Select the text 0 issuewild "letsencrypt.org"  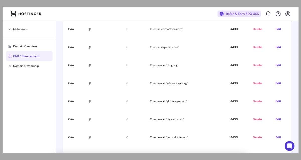coord(169,83)
